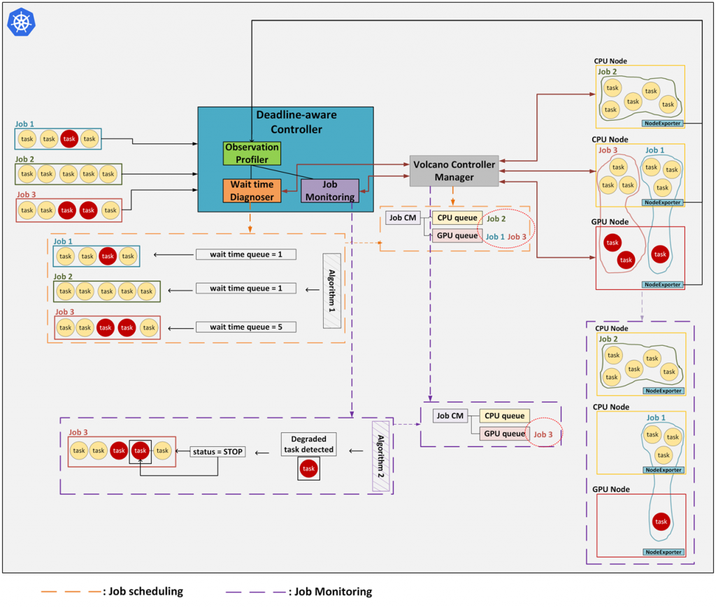716x607 pixels.
Task: Click CPU queue in purple dashed queue panel
Action: click(505, 416)
